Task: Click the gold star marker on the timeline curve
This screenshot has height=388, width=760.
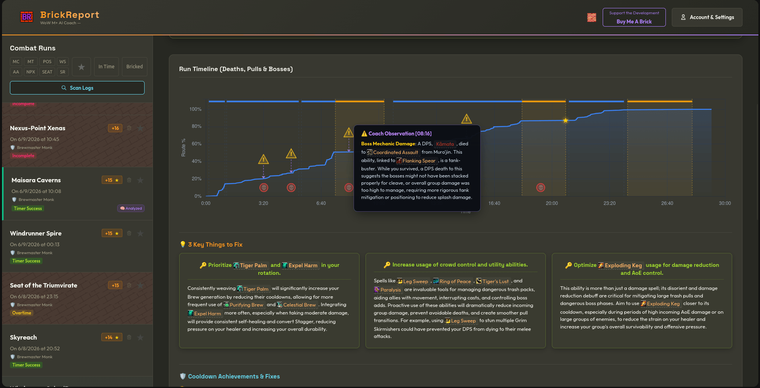Action: coord(565,120)
